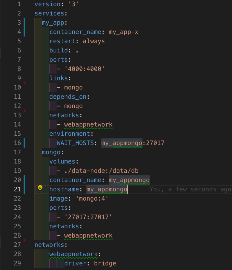Click 'ports' key on line 23
The width and height of the screenshot is (232, 270).
[x=59, y=208]
